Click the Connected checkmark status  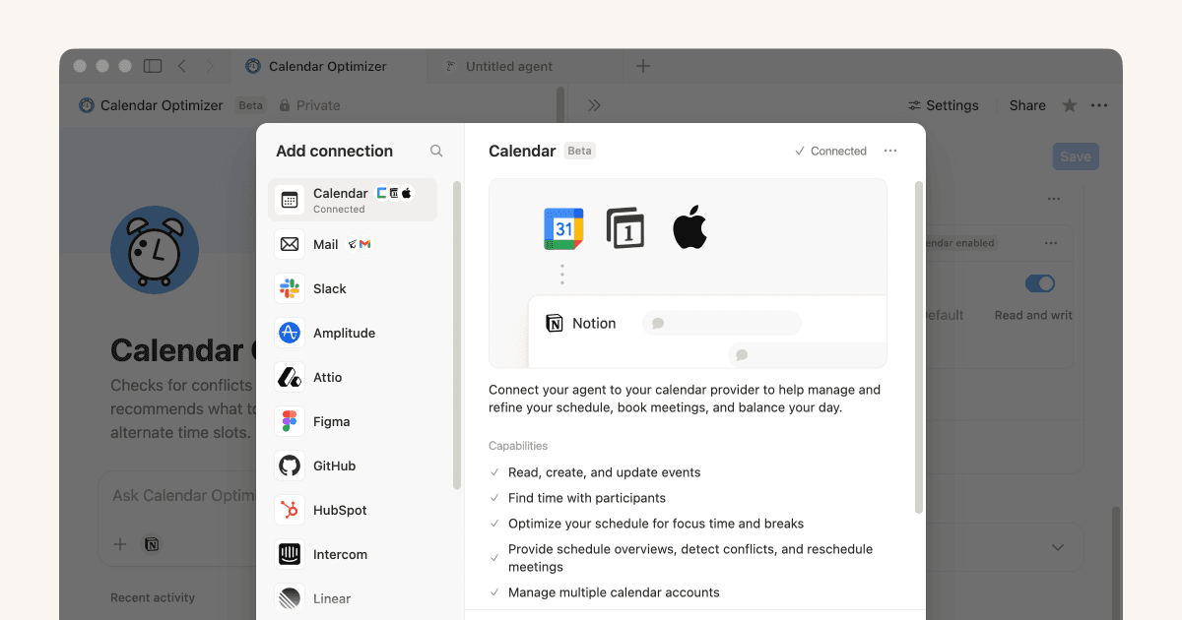[831, 151]
